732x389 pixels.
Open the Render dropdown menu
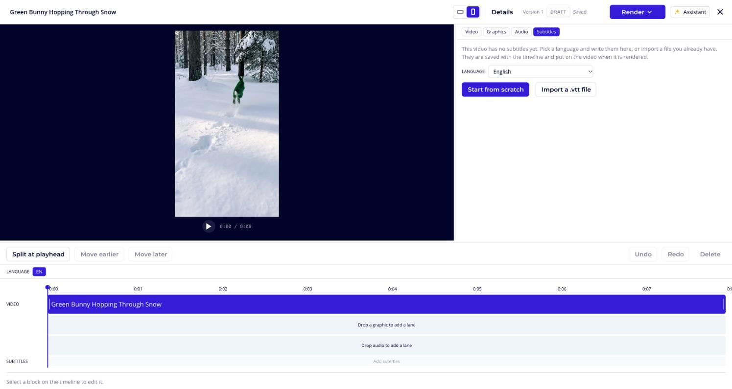[x=637, y=12]
